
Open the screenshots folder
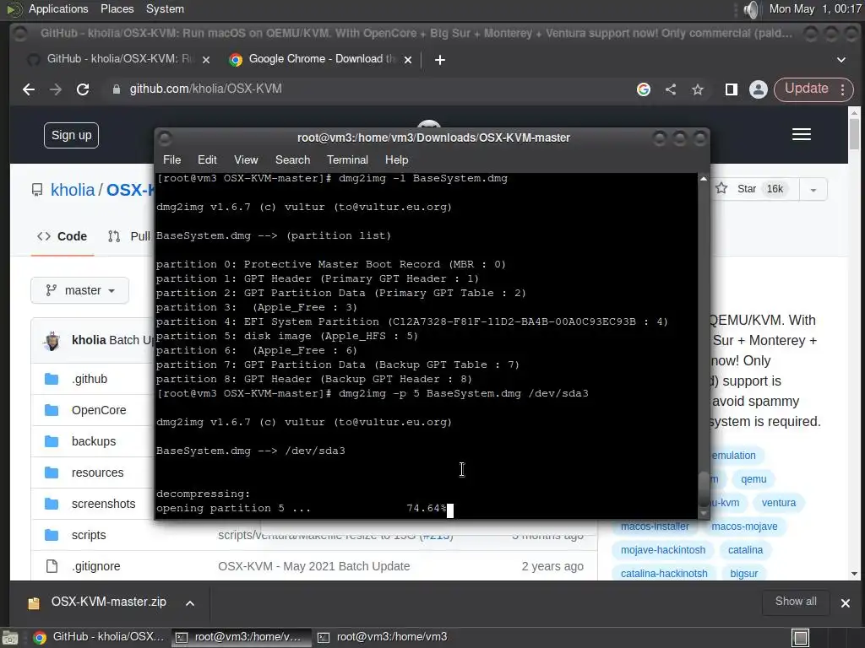point(103,504)
